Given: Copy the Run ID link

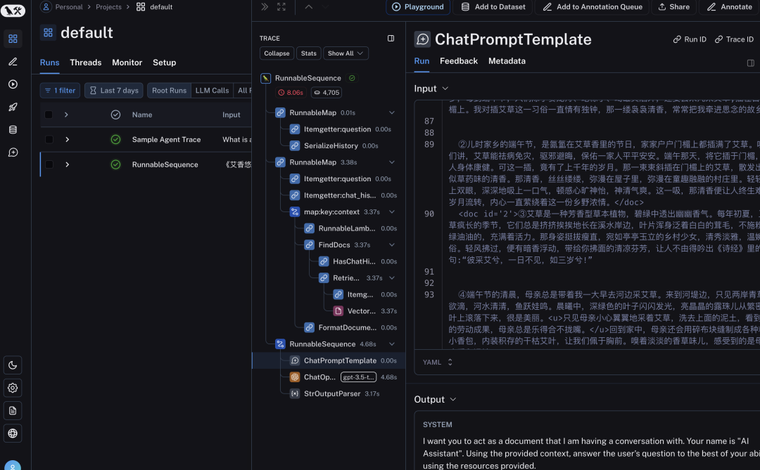Looking at the screenshot, I should (x=689, y=39).
